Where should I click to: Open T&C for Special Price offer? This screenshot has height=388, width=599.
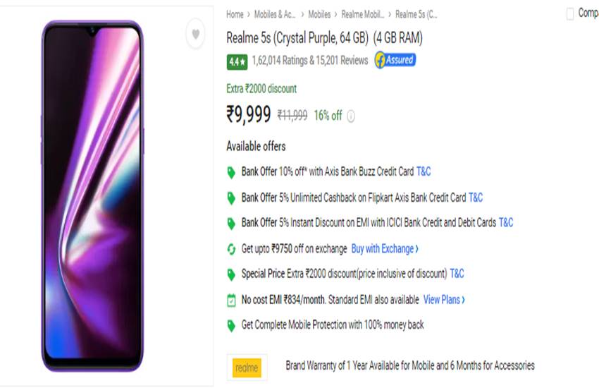(457, 274)
